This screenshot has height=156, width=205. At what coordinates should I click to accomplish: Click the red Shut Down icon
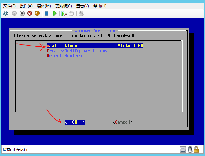coord(30,13)
